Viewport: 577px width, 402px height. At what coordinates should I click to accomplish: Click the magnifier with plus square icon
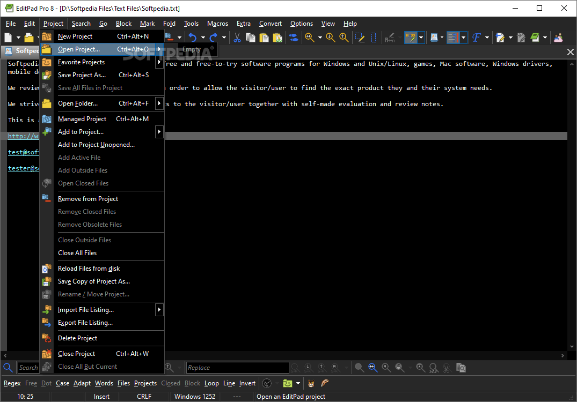[420, 367]
